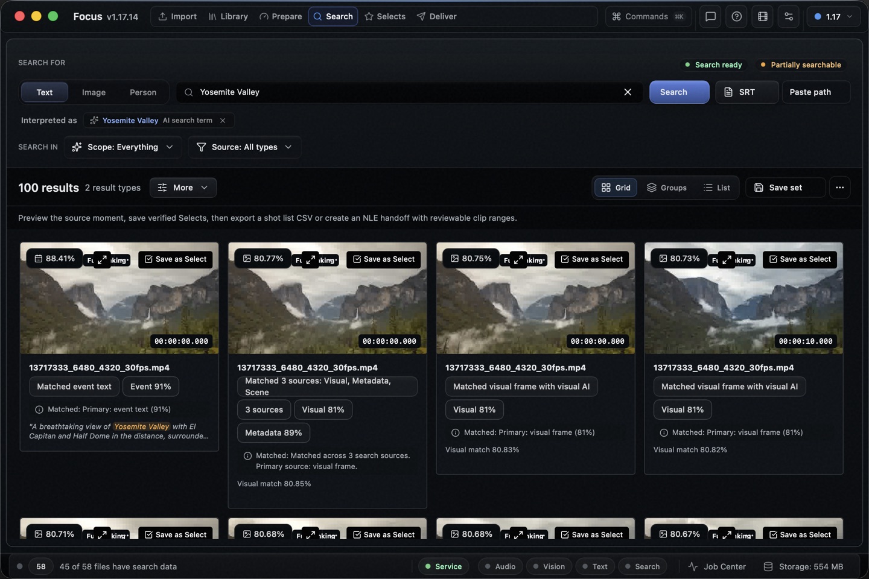This screenshot has height=579, width=869.
Task: Select Person search mode
Action: 143,92
